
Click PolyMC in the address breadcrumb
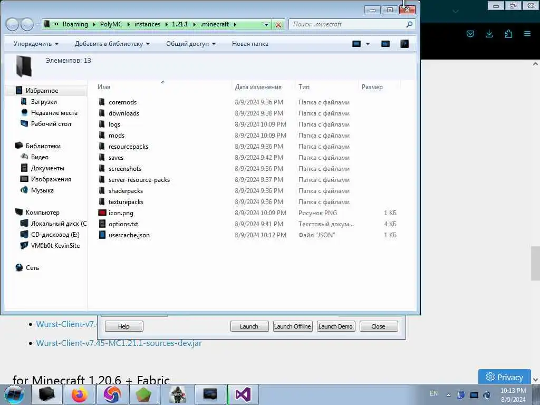coord(111,24)
